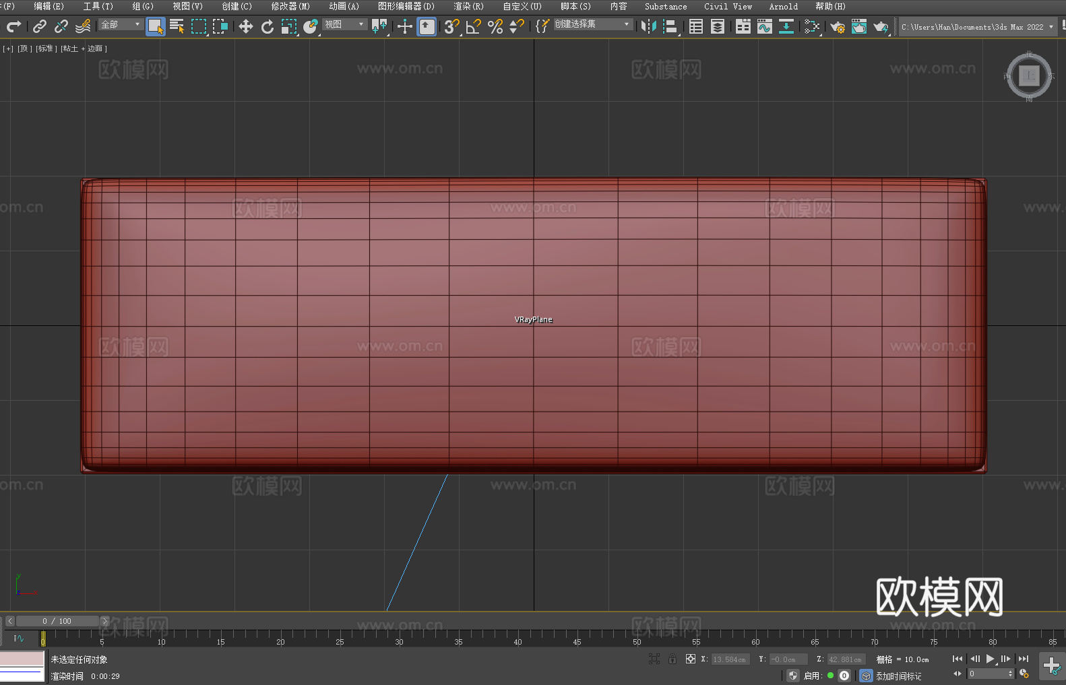Open the Layer Explorer icon

point(718,26)
